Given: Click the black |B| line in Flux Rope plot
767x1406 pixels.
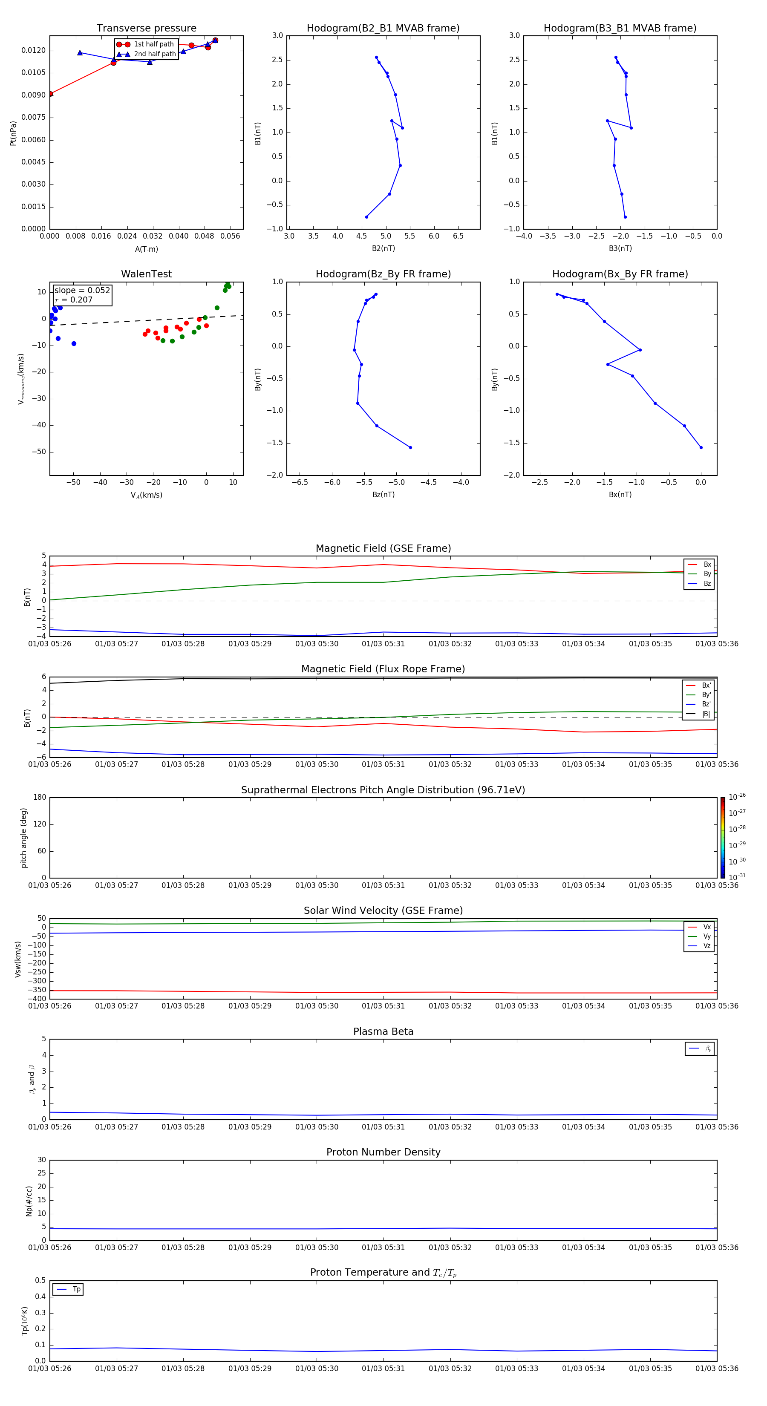Looking at the screenshot, I should point(383,678).
